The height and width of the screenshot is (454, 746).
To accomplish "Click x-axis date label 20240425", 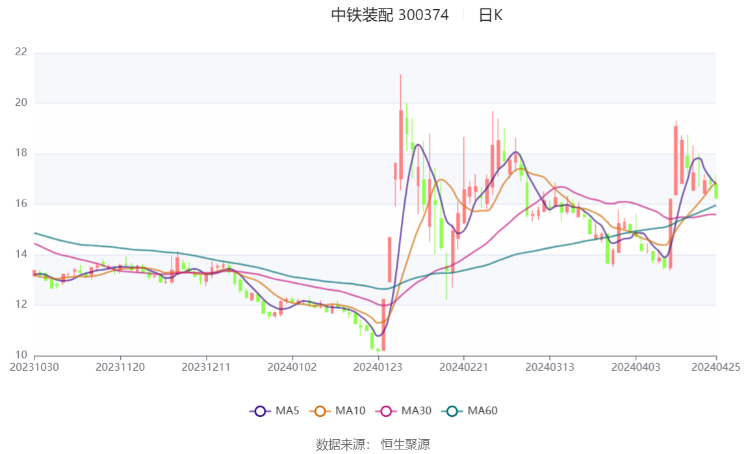I will coord(715,367).
